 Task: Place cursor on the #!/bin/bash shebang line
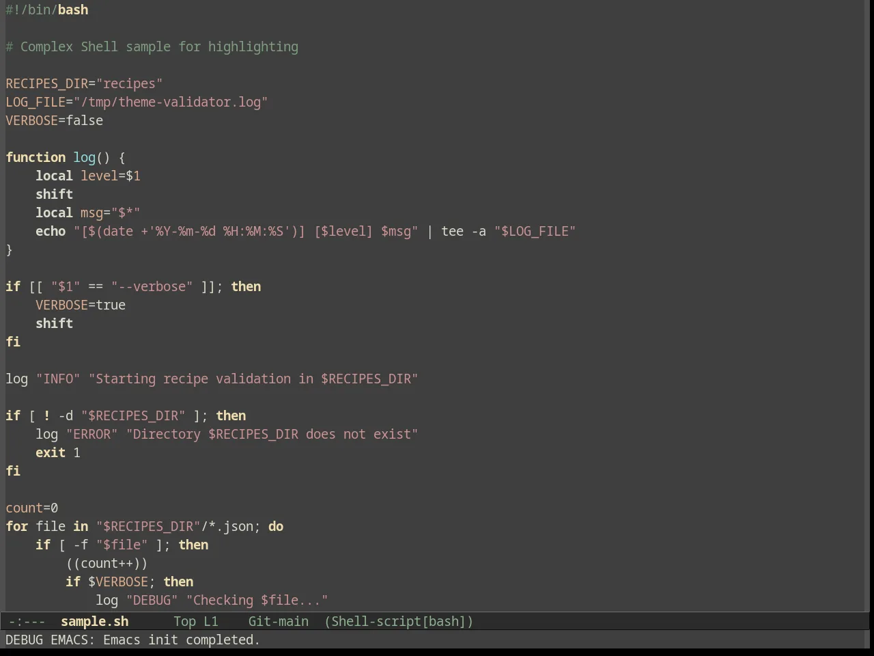tap(47, 10)
